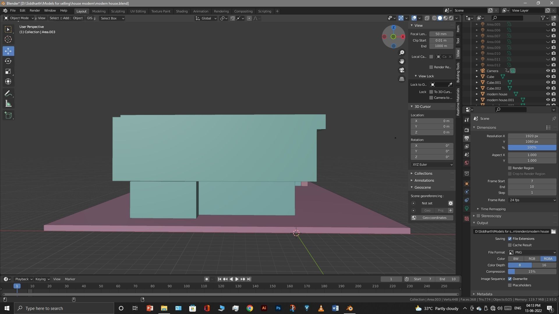Viewport: 559px width, 314px height.
Task: Toggle X-ray view icon
Action: pyautogui.click(x=427, y=18)
